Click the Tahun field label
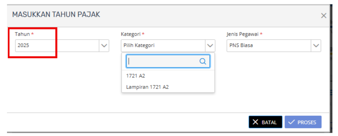 (22, 34)
